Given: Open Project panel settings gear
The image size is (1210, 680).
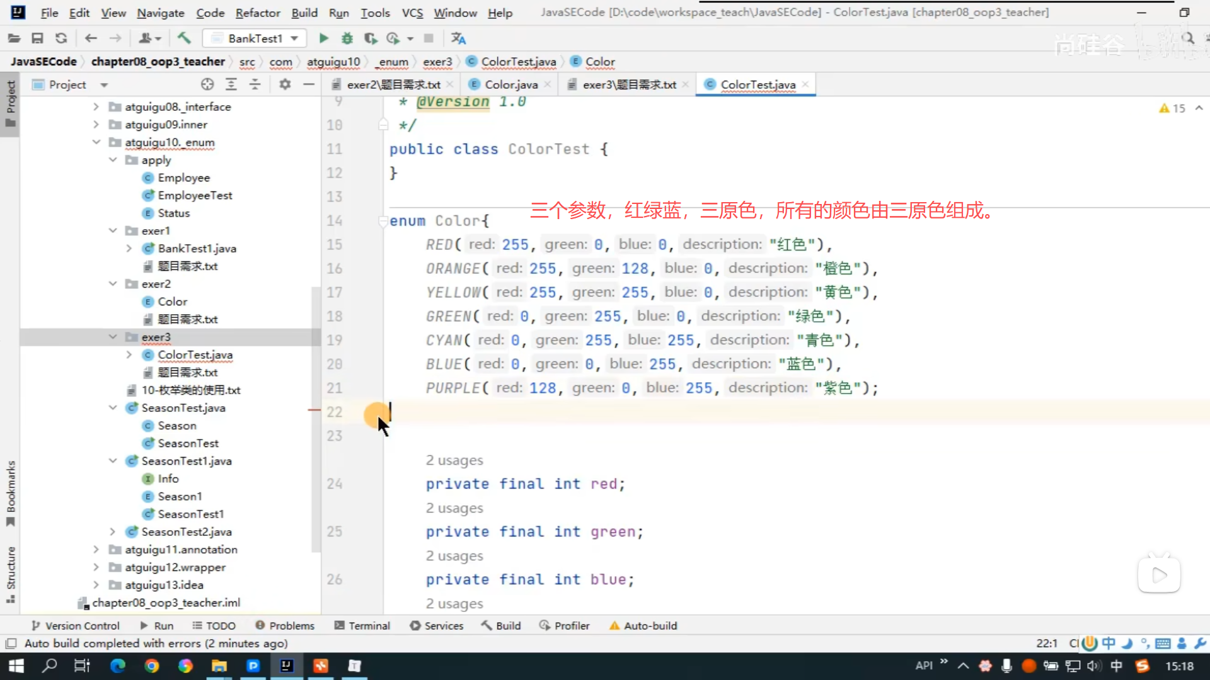Looking at the screenshot, I should point(285,84).
